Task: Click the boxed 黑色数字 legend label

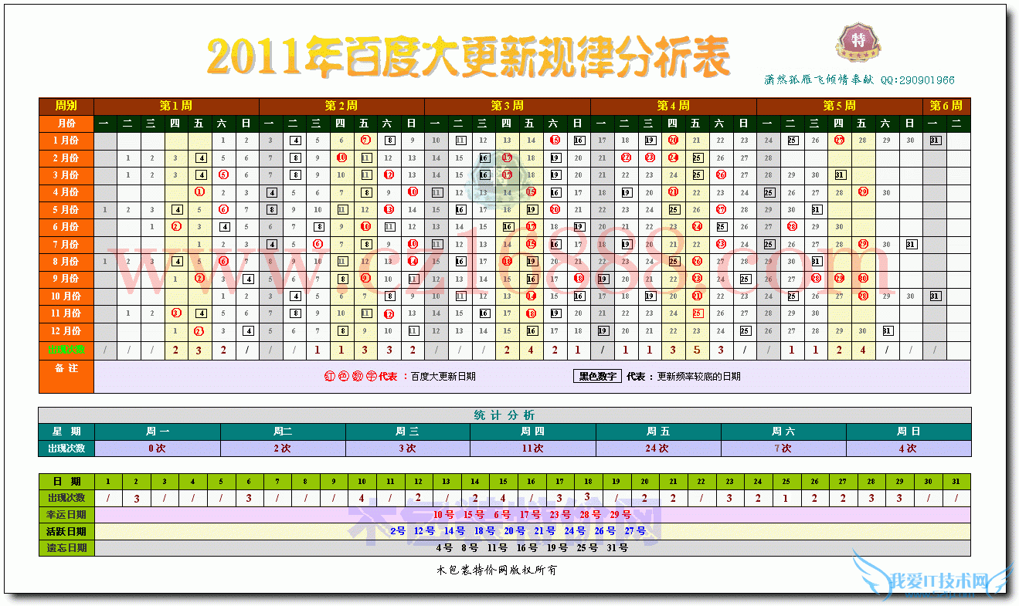Action: click(597, 376)
